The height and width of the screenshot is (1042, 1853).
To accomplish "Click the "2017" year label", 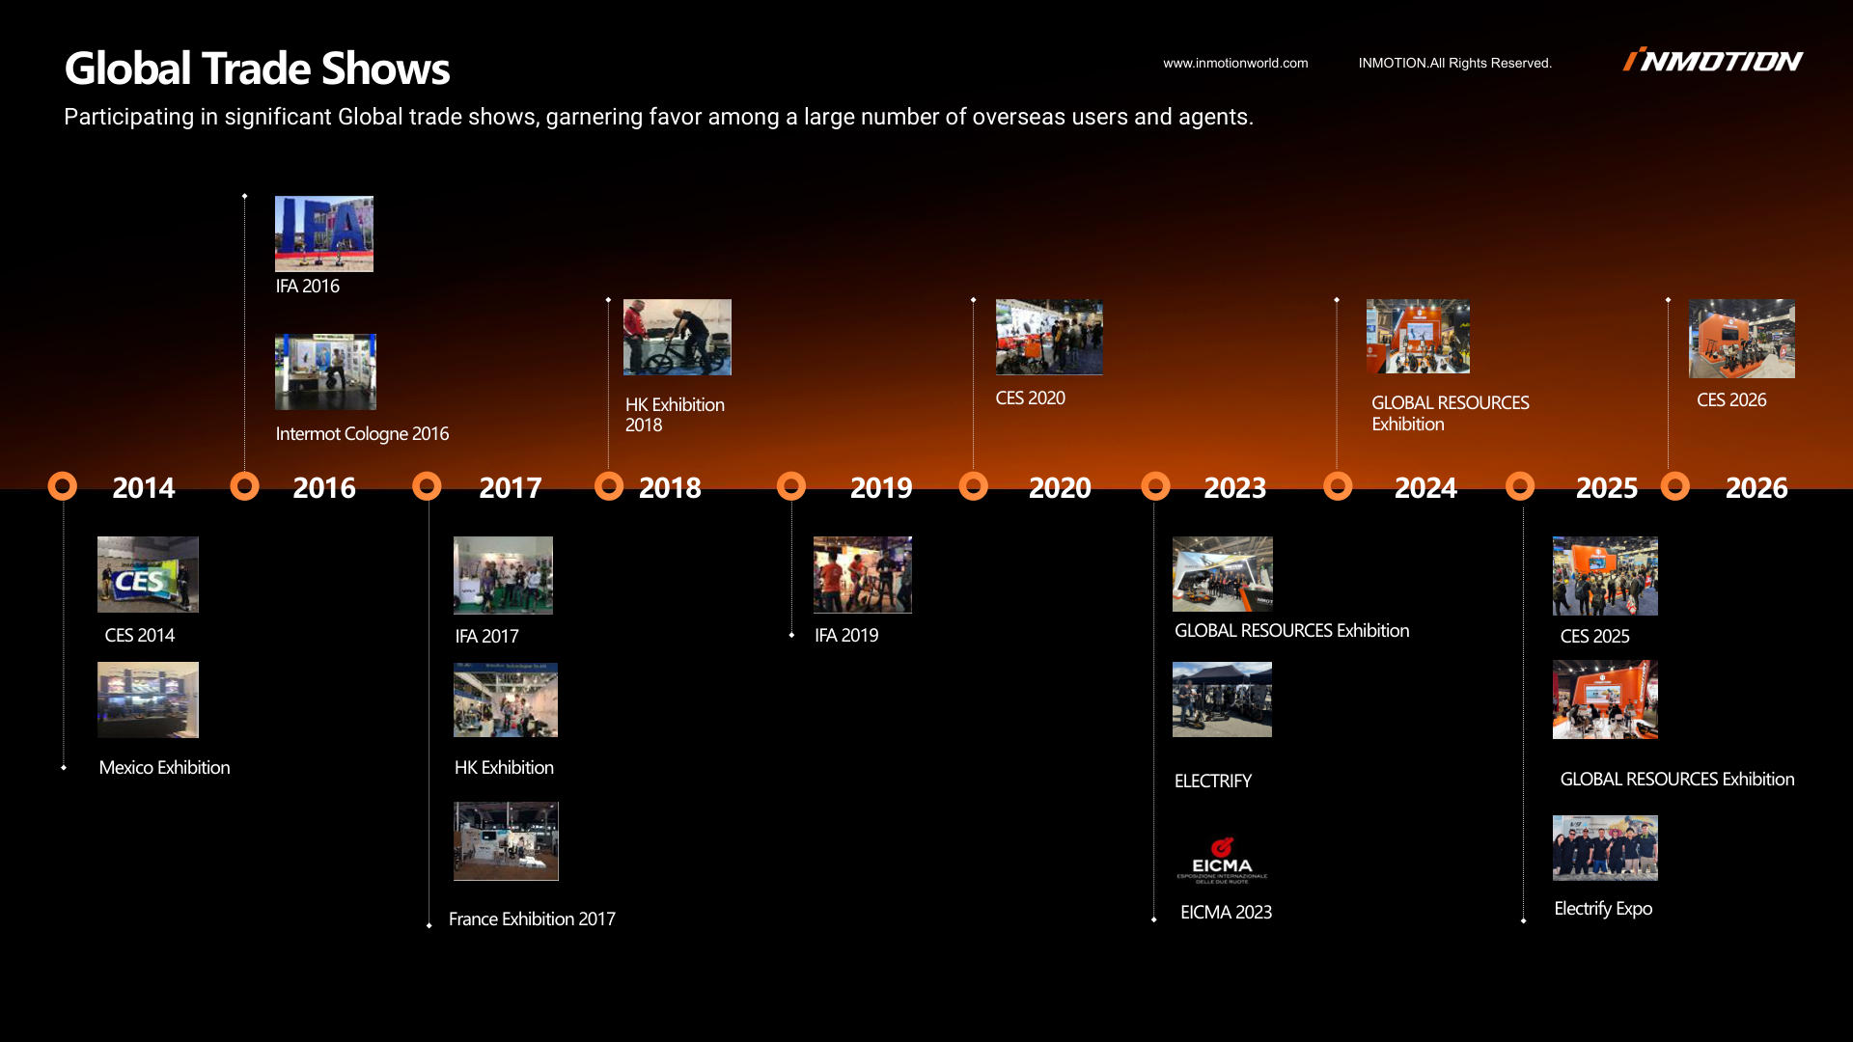I will click(x=511, y=488).
